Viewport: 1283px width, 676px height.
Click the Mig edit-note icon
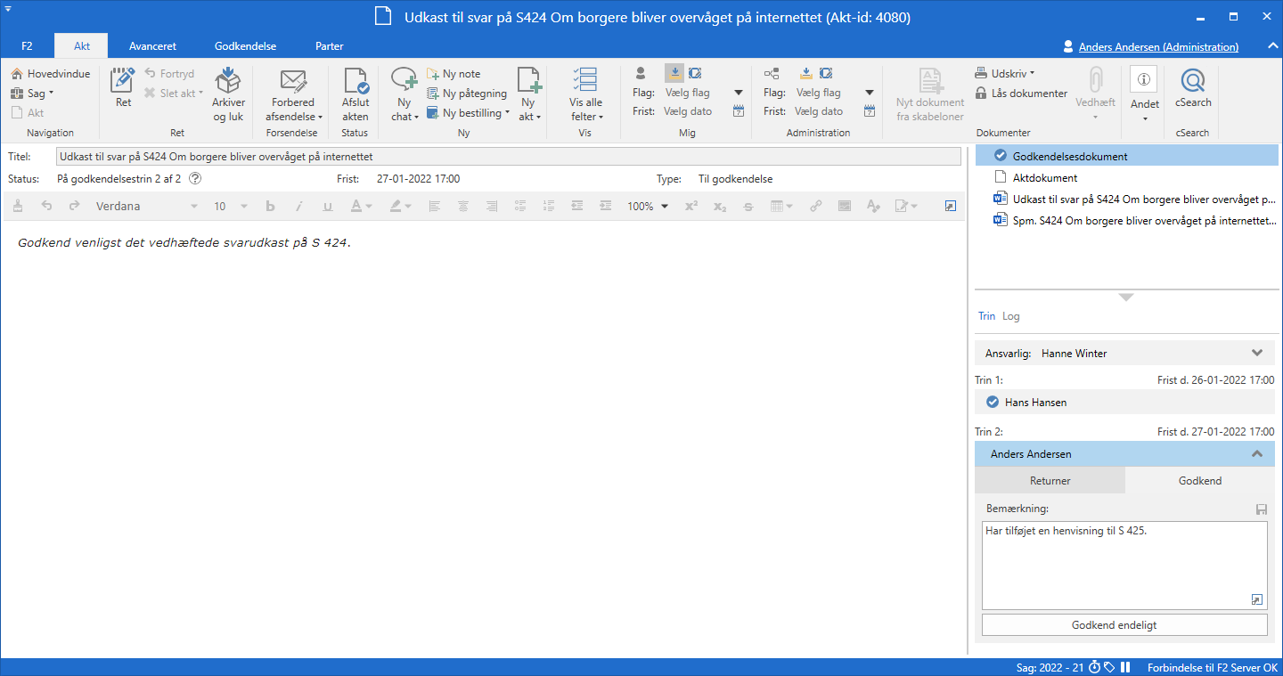tap(695, 73)
